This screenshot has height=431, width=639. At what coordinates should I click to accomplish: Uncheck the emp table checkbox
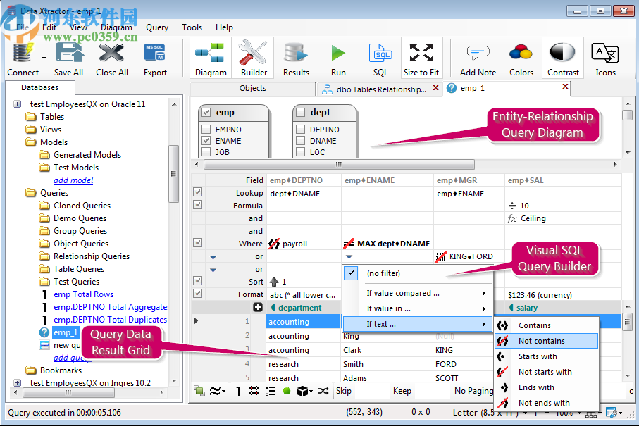click(x=206, y=113)
